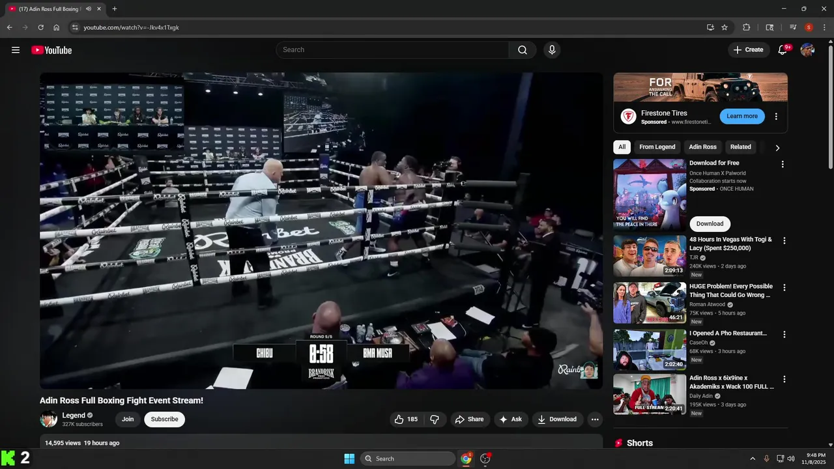Click Download on Once Human ad
Screen dimensions: 834x469
710,224
